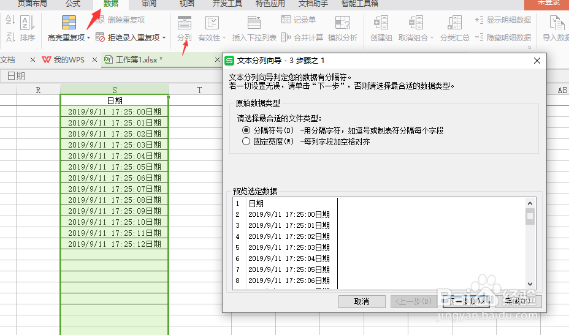This screenshot has height=335, width=569.
Task: Open the 特色应用 ribbon tab
Action: (270, 4)
